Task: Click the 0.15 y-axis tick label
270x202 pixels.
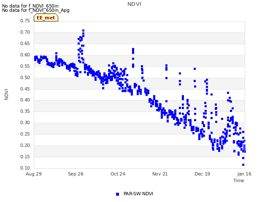Action: tap(25, 157)
